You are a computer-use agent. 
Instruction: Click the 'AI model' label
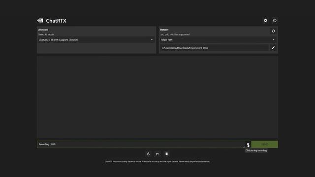(x=43, y=29)
